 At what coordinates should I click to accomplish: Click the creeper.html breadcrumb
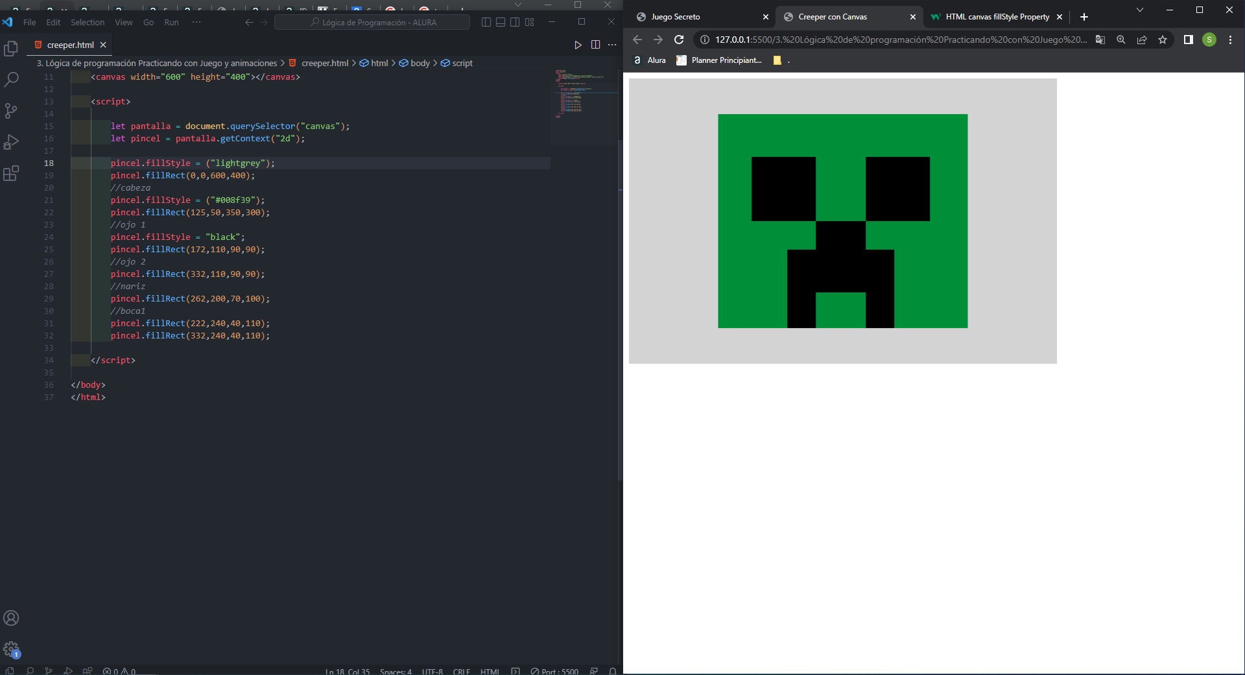pos(318,63)
